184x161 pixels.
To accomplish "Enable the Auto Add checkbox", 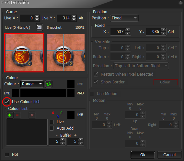I will click(52, 128).
